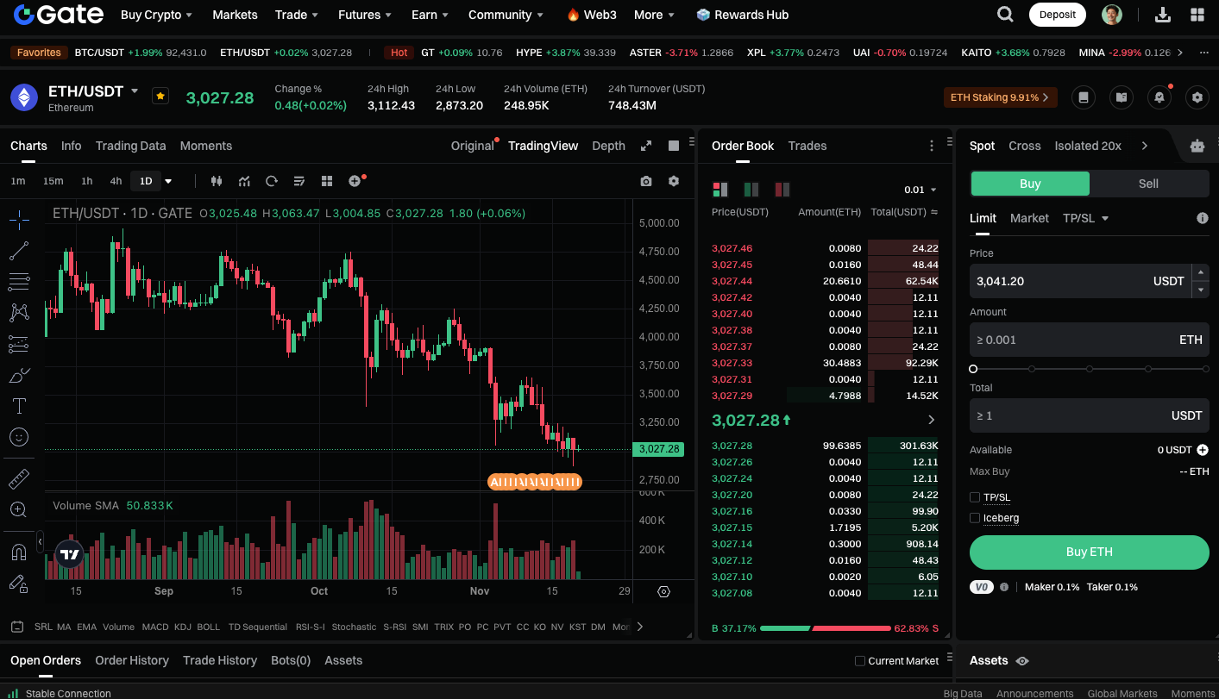Click the zoom-in magnifier chart tool
Viewport: 1219px width, 699px height.
[x=19, y=509]
